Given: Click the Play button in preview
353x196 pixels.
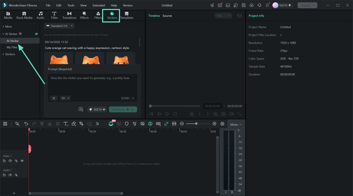Looking at the screenshot, I should [168, 114].
